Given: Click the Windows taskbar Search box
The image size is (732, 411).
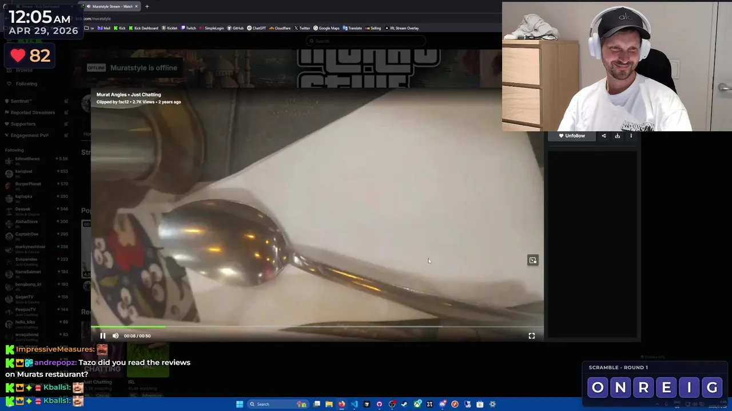Looking at the screenshot, I should (278, 404).
